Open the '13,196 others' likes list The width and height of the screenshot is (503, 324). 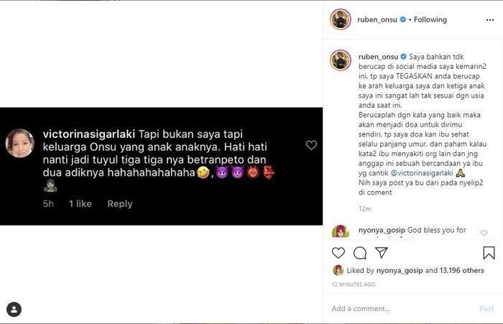coord(460,271)
